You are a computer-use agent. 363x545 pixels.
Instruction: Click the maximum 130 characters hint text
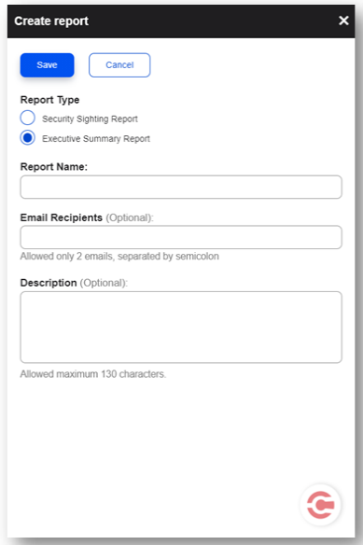(x=92, y=374)
